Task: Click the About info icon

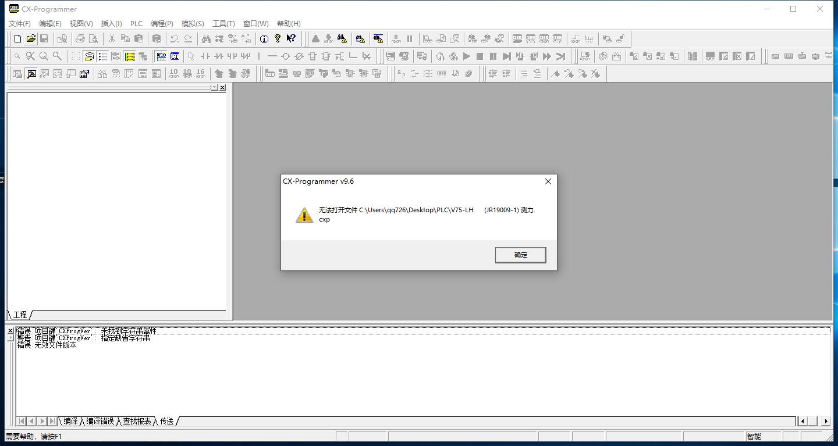Action: [x=264, y=39]
